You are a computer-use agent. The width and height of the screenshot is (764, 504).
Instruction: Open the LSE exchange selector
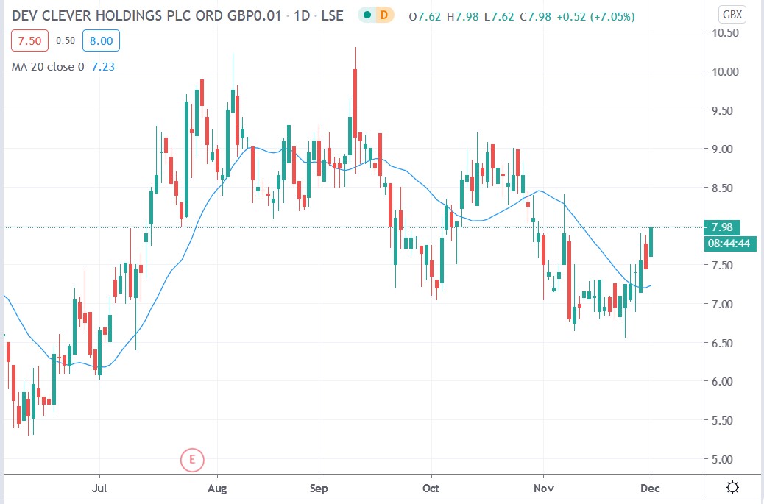pyautogui.click(x=334, y=15)
